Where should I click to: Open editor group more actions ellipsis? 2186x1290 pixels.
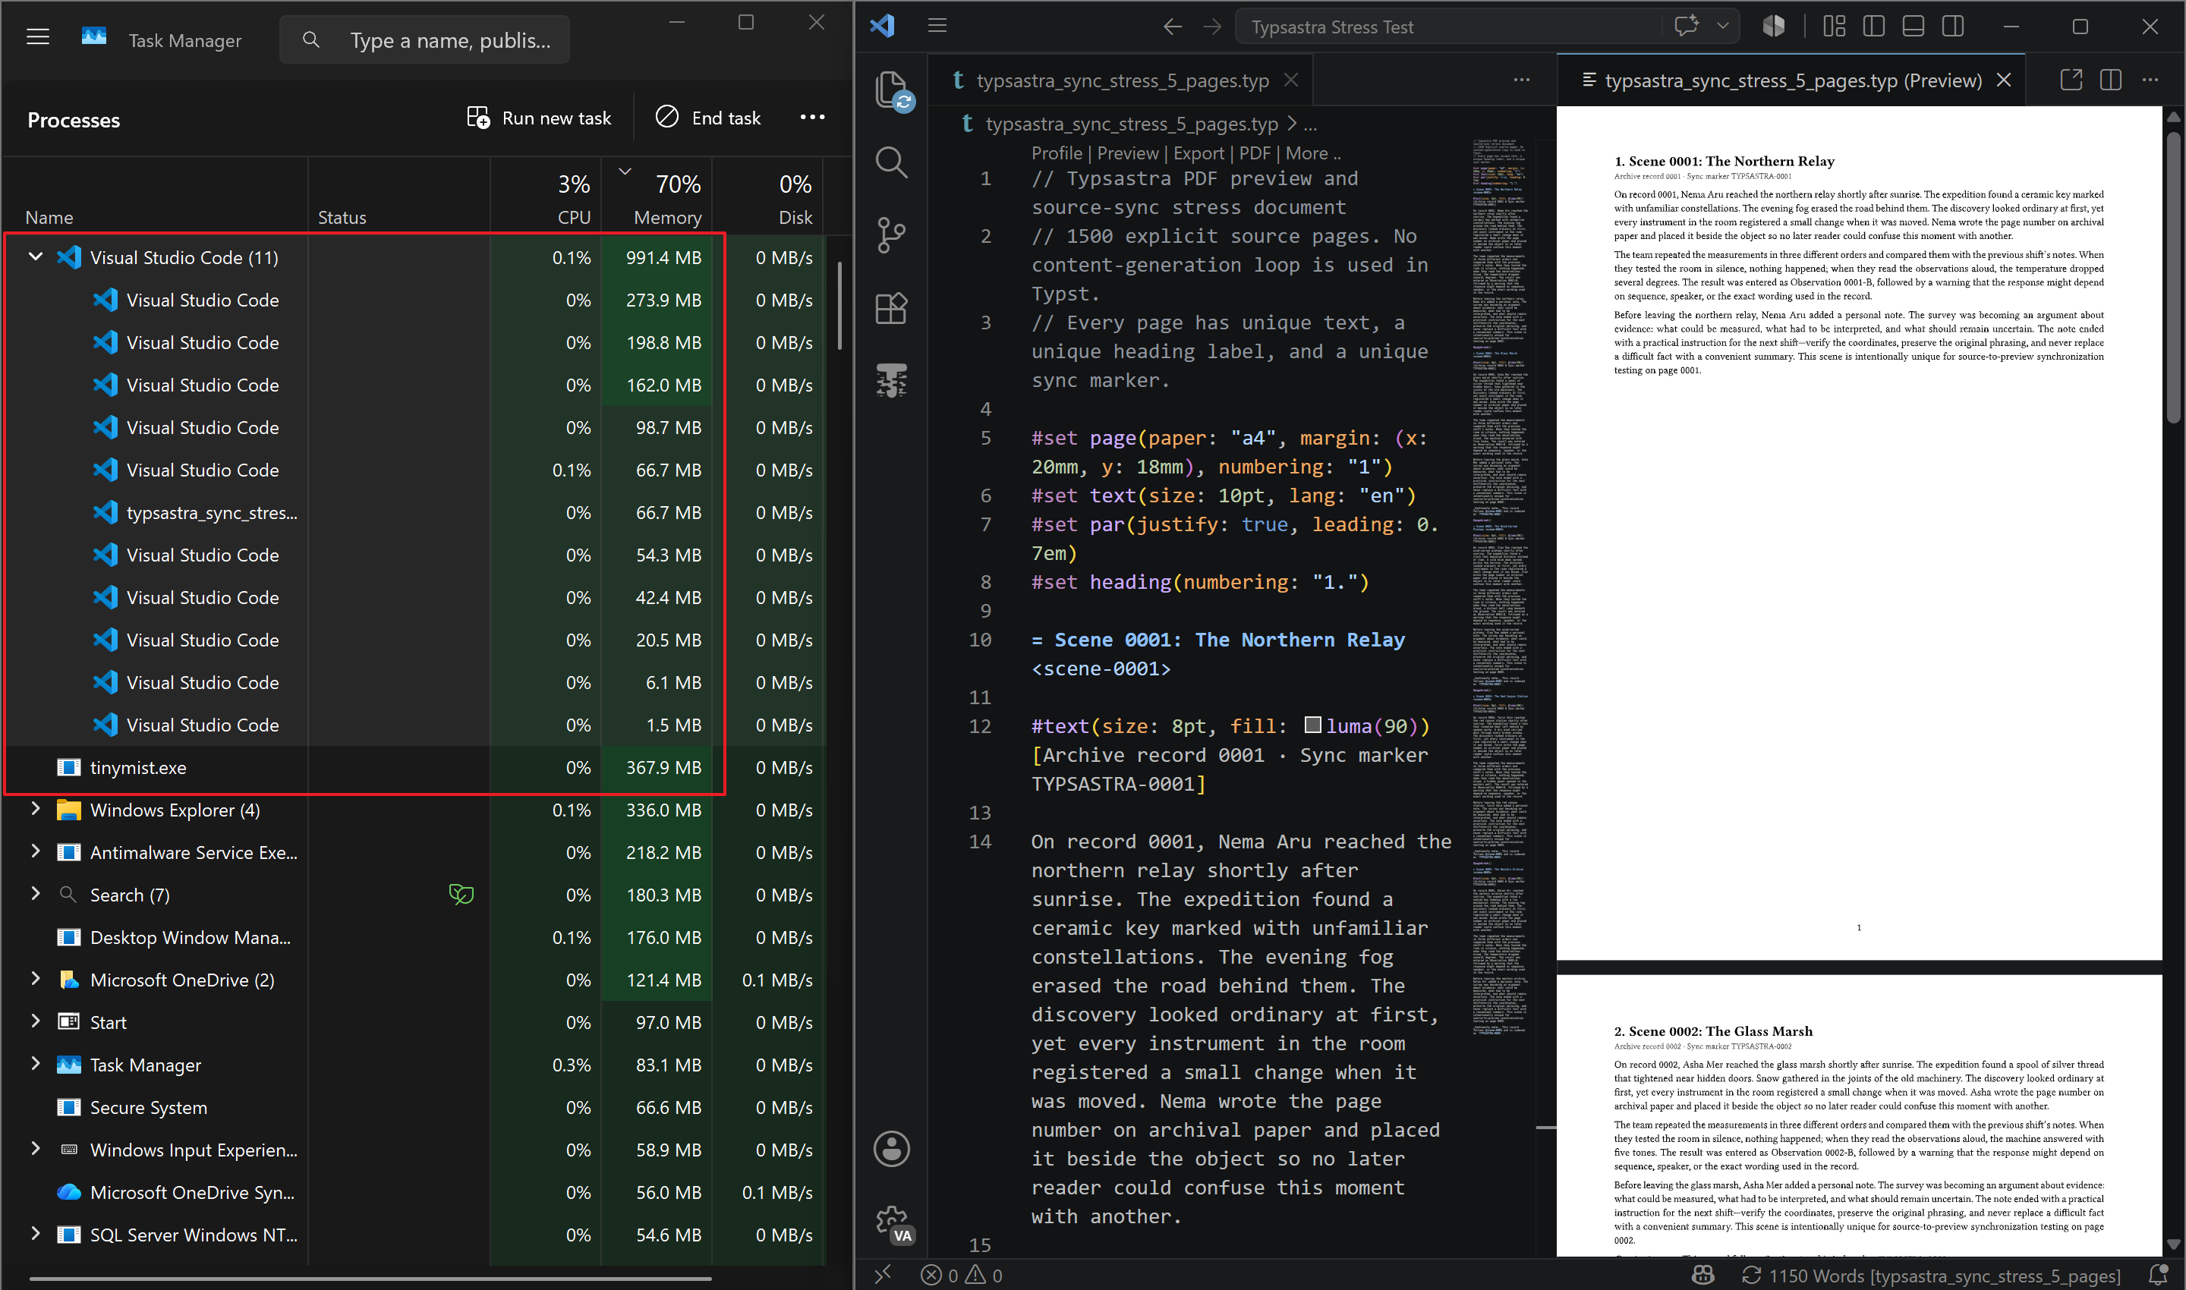(1522, 80)
